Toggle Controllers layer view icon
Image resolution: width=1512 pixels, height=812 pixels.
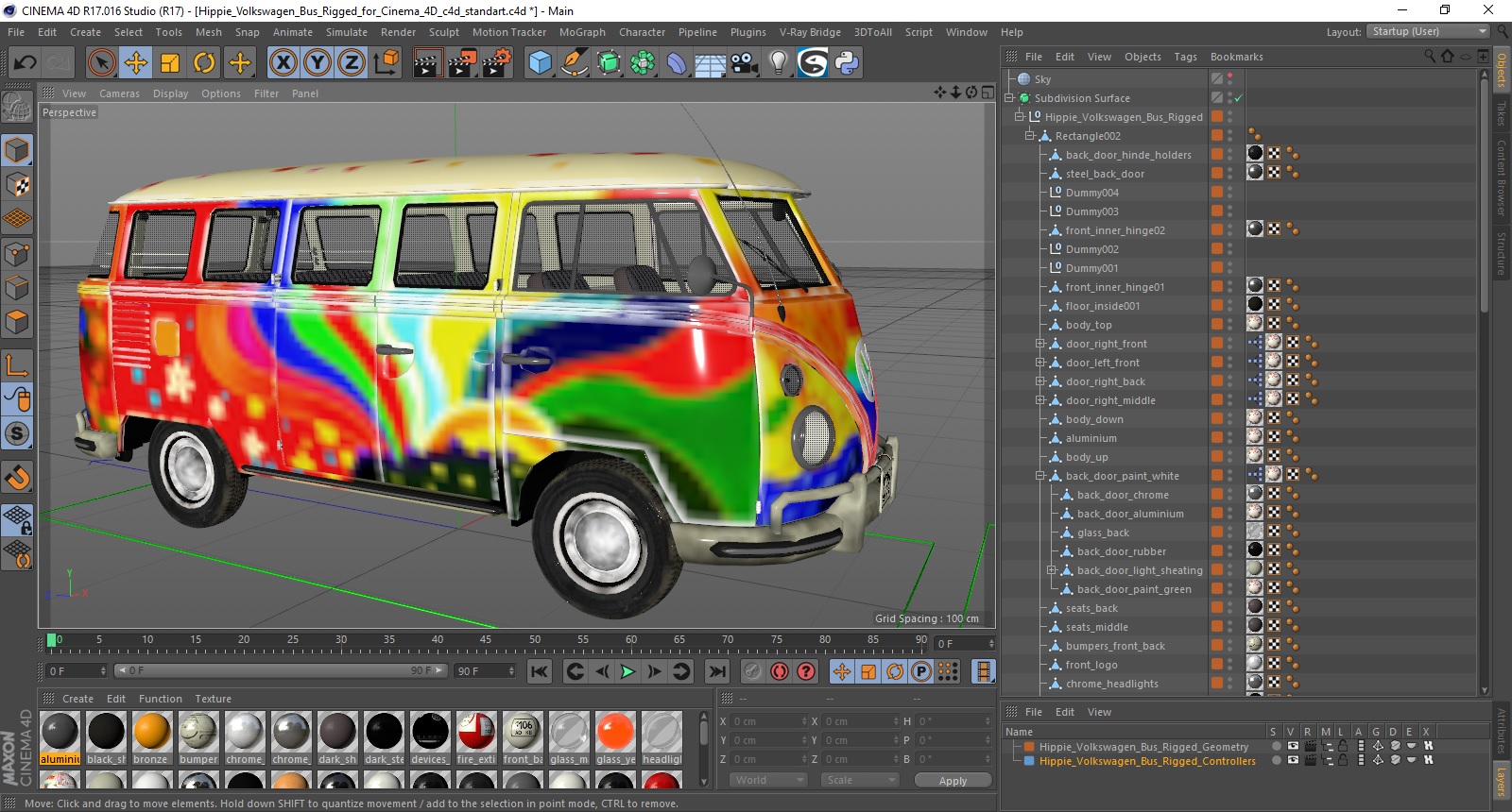point(1293,760)
